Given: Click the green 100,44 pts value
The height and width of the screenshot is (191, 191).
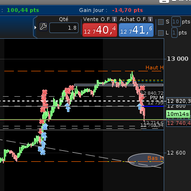Looking at the screenshot, I should 23,10.
